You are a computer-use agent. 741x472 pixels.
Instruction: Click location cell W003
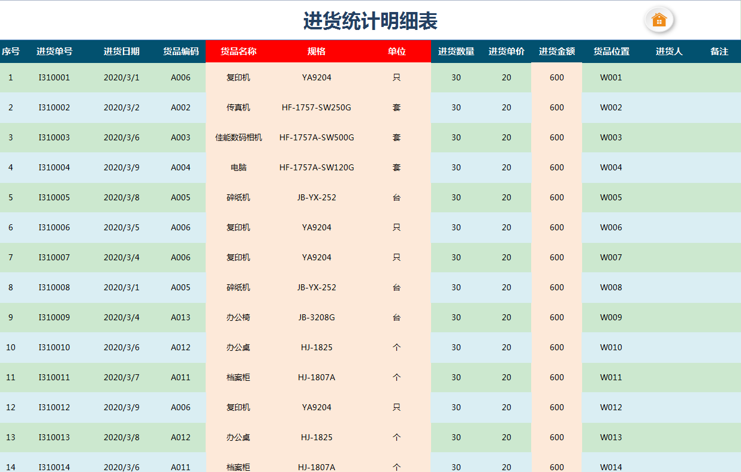(612, 137)
